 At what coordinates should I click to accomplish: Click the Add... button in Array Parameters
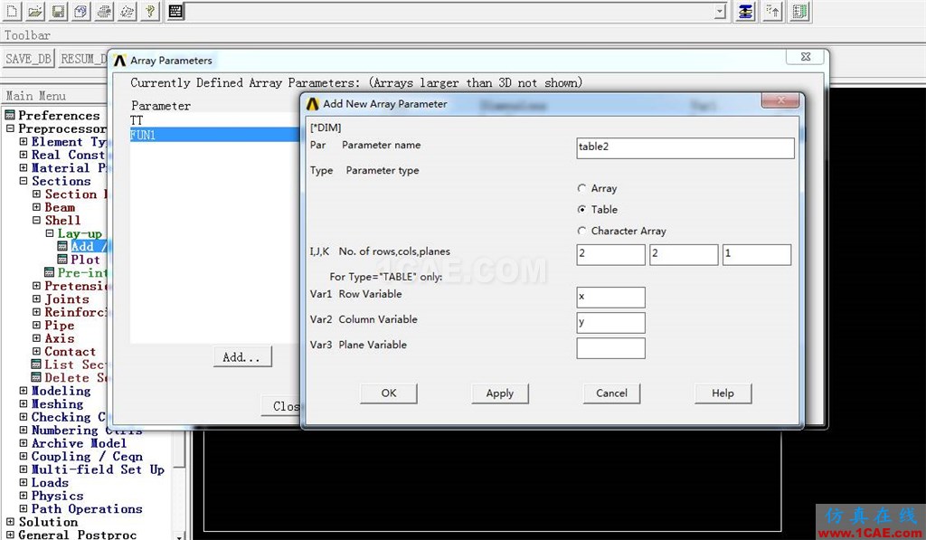(242, 357)
